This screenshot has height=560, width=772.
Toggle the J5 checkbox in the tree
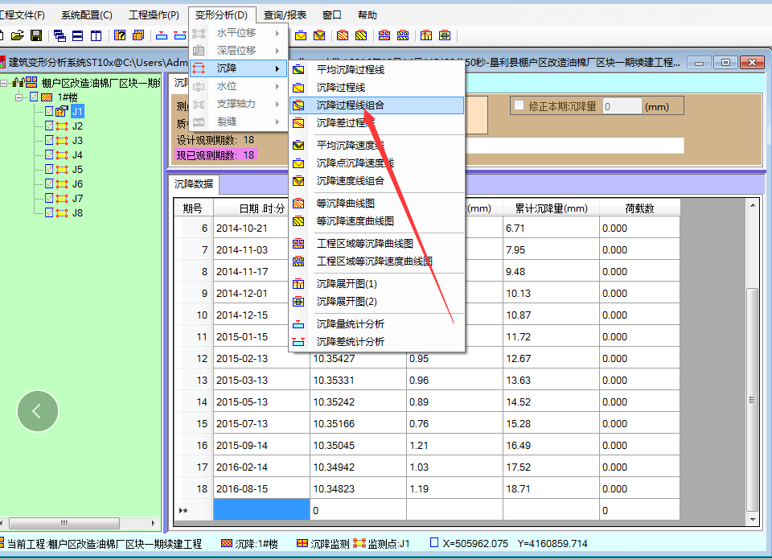49,170
